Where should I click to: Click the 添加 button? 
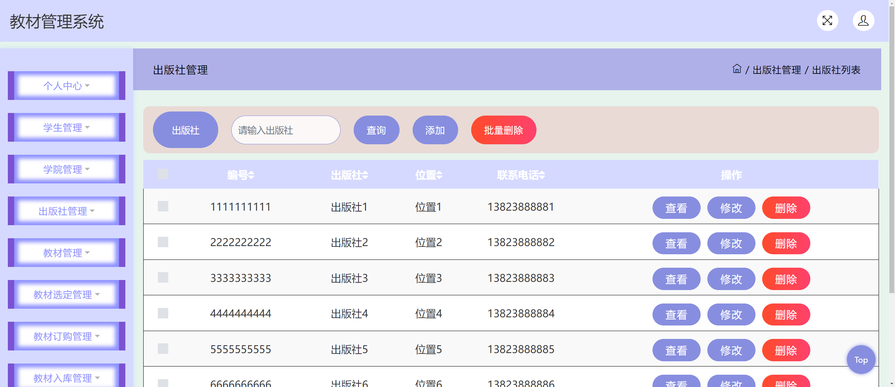click(435, 130)
